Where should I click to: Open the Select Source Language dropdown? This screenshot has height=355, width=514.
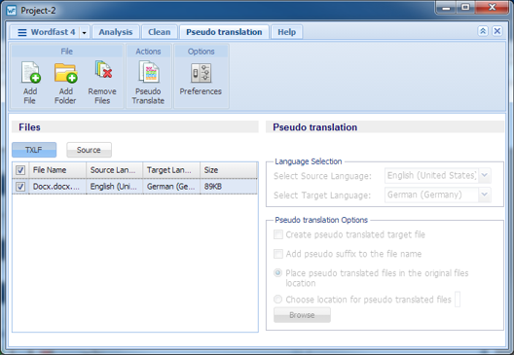[x=484, y=175]
